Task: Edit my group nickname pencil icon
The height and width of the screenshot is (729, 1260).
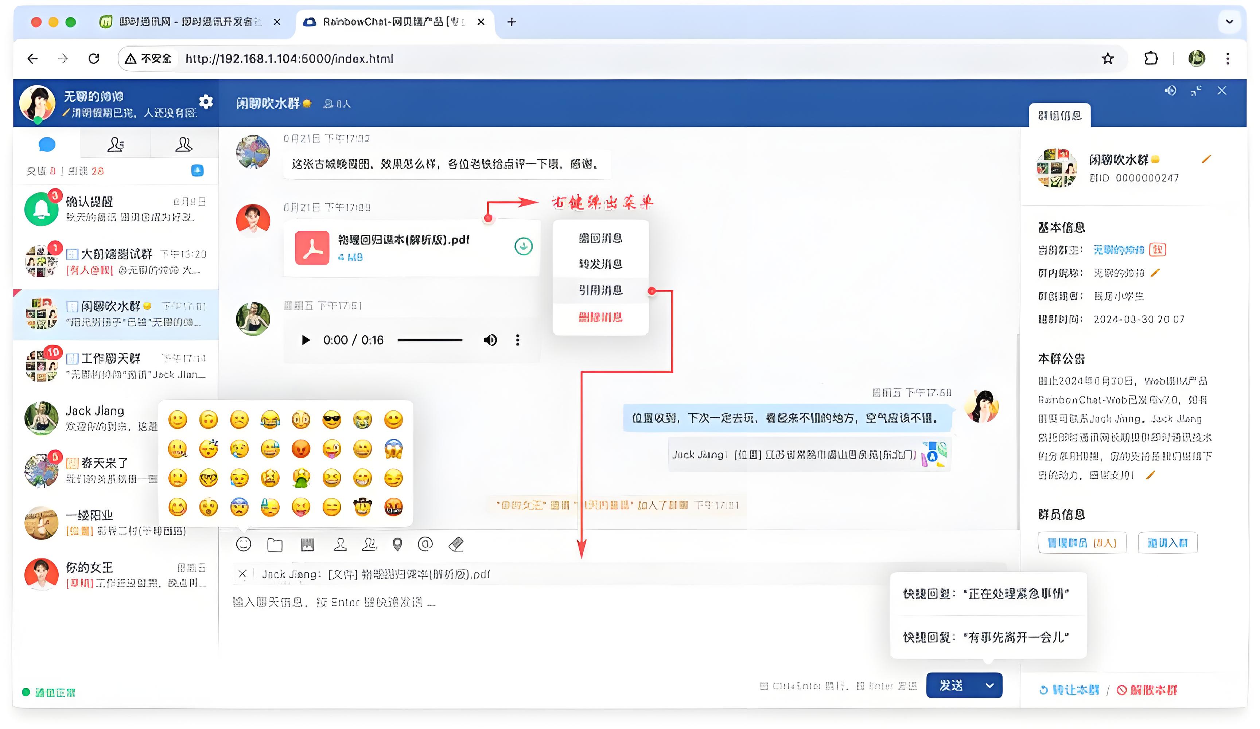Action: pos(1155,273)
